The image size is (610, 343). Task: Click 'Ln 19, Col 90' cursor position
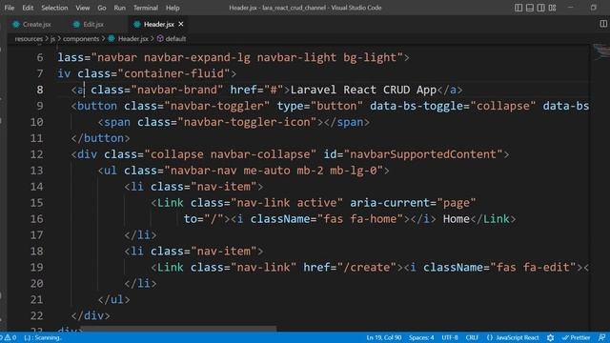pos(383,337)
